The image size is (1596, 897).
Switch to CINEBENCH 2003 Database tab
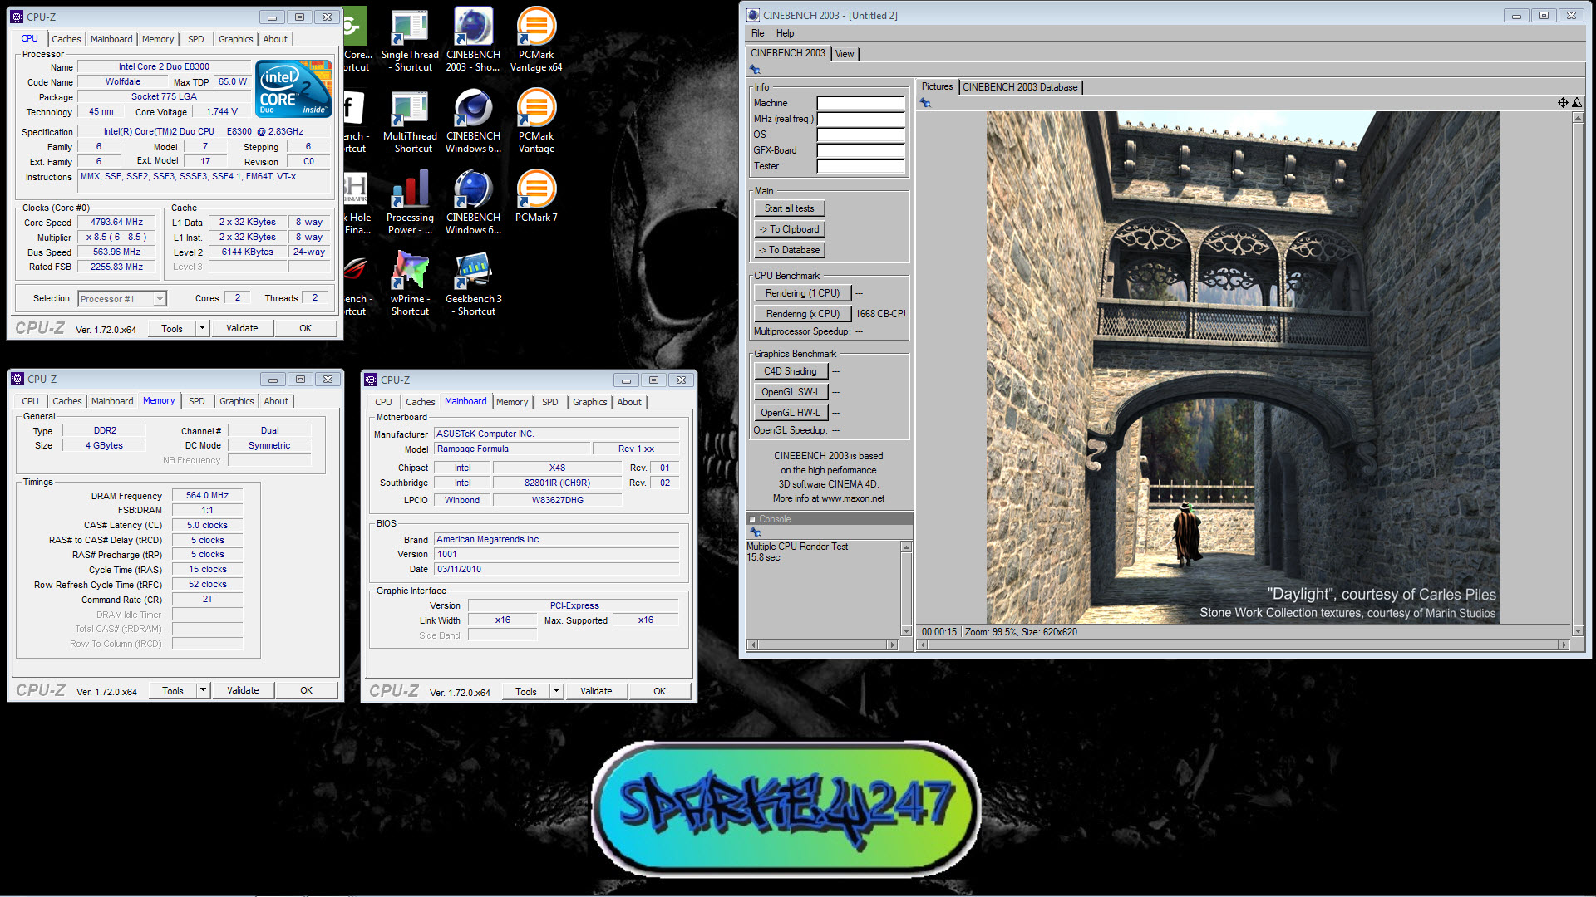click(x=1020, y=87)
